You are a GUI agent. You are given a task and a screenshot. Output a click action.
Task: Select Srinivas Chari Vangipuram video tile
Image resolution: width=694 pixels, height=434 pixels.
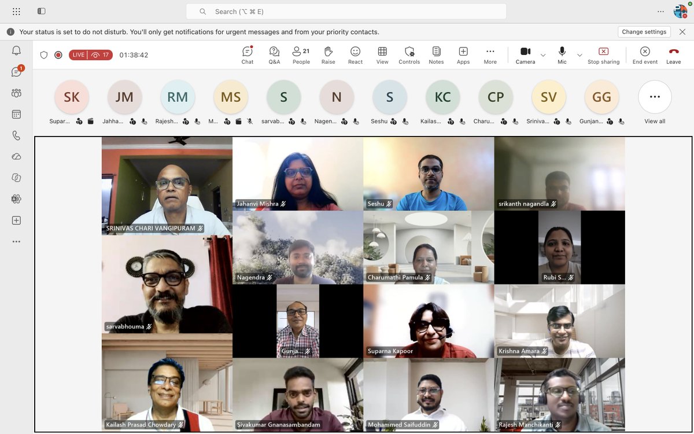(167, 186)
